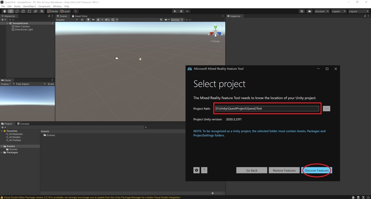Open the Window menu
371x199 pixels.
57,6
